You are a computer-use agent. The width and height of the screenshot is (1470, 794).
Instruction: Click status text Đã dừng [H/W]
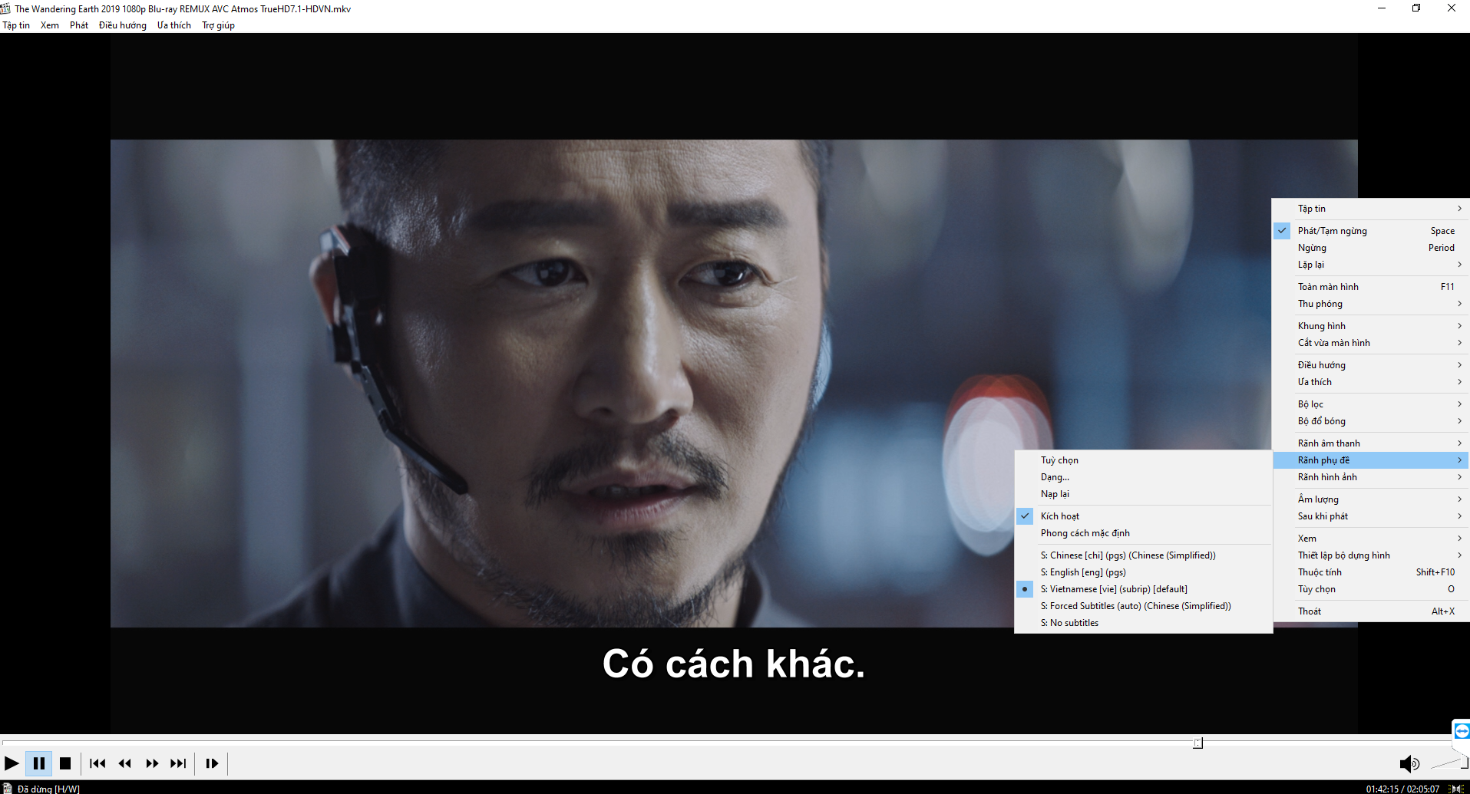click(x=48, y=789)
